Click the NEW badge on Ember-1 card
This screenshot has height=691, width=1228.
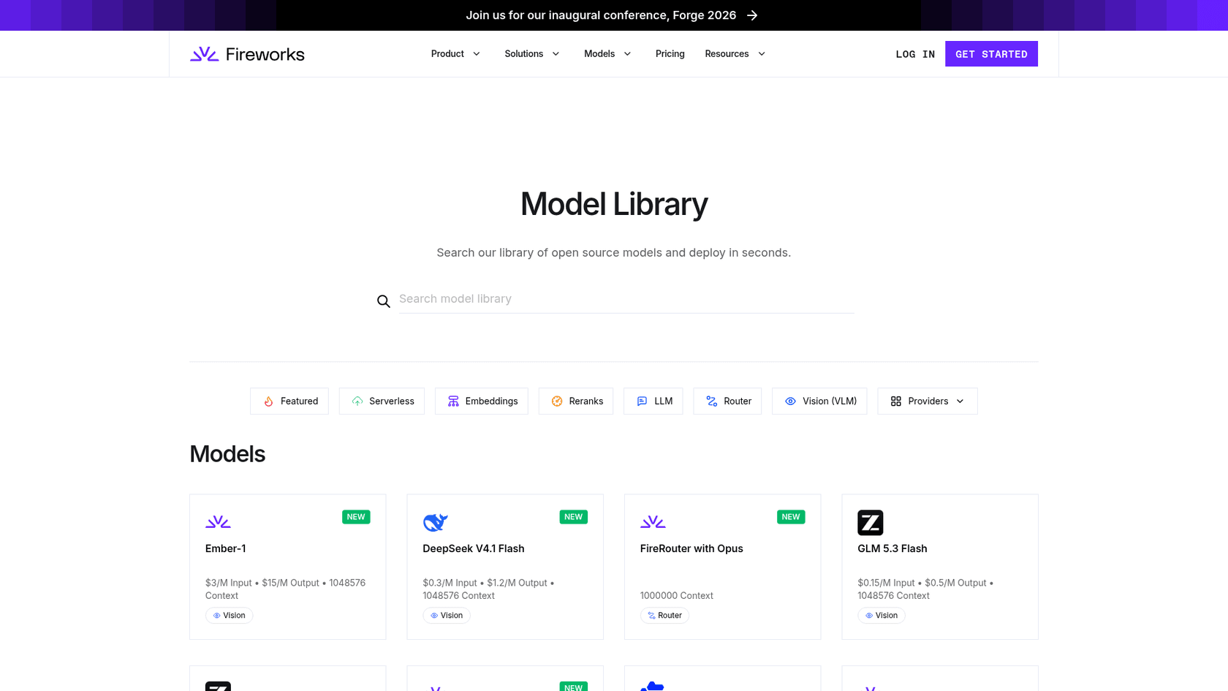pos(356,517)
